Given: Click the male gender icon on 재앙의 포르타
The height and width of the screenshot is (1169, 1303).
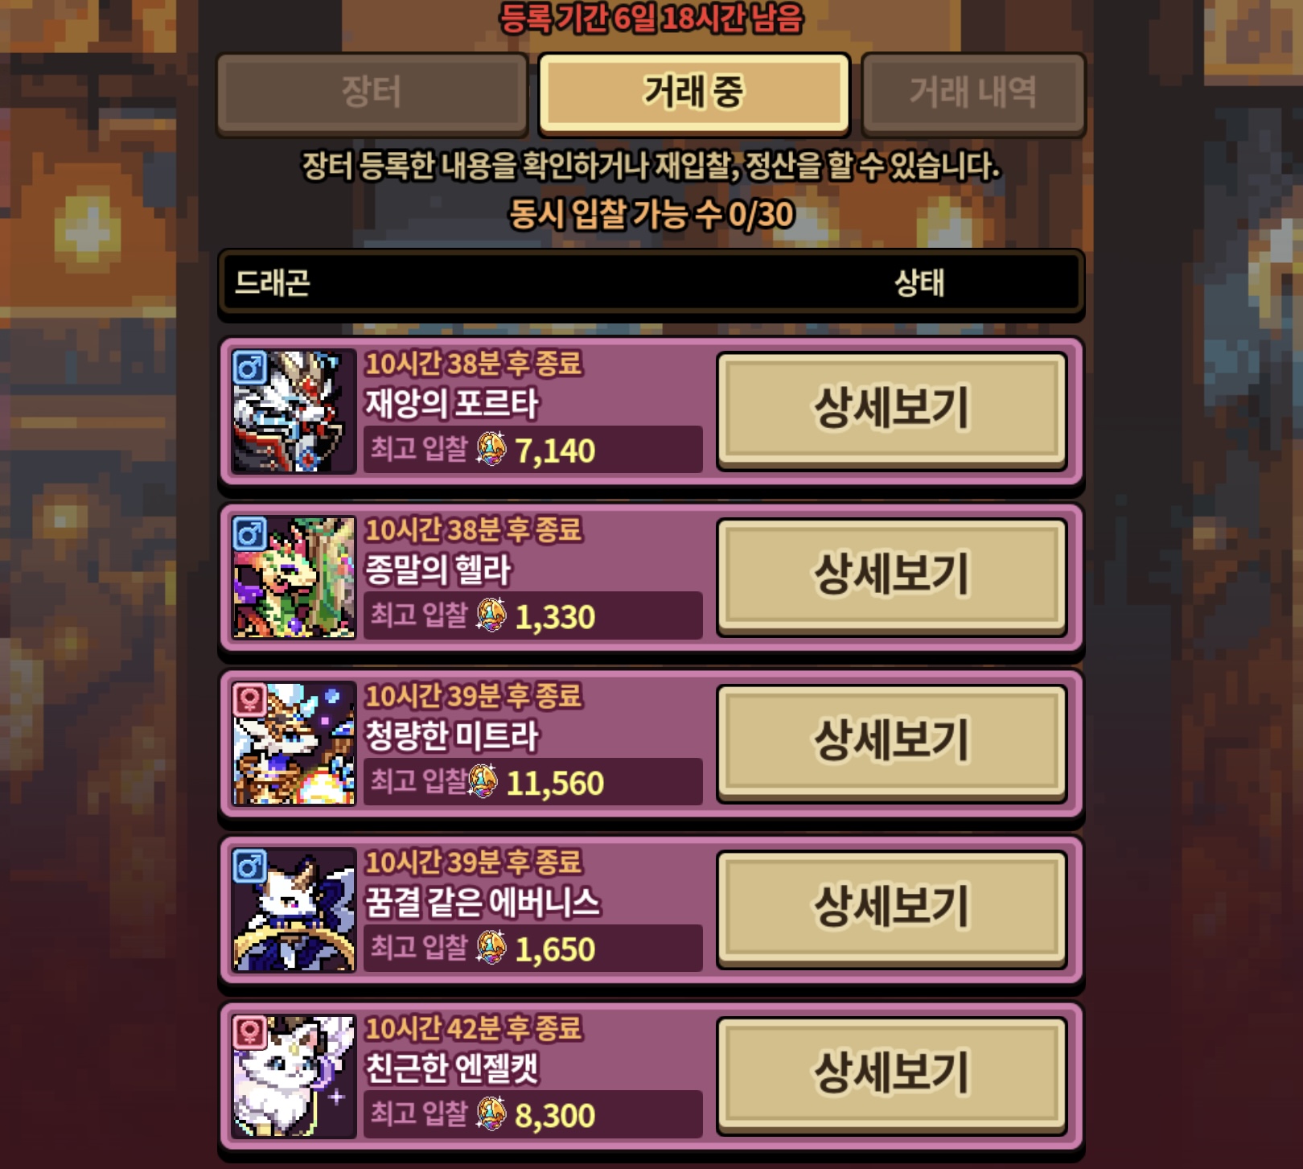Looking at the screenshot, I should pos(249,368).
